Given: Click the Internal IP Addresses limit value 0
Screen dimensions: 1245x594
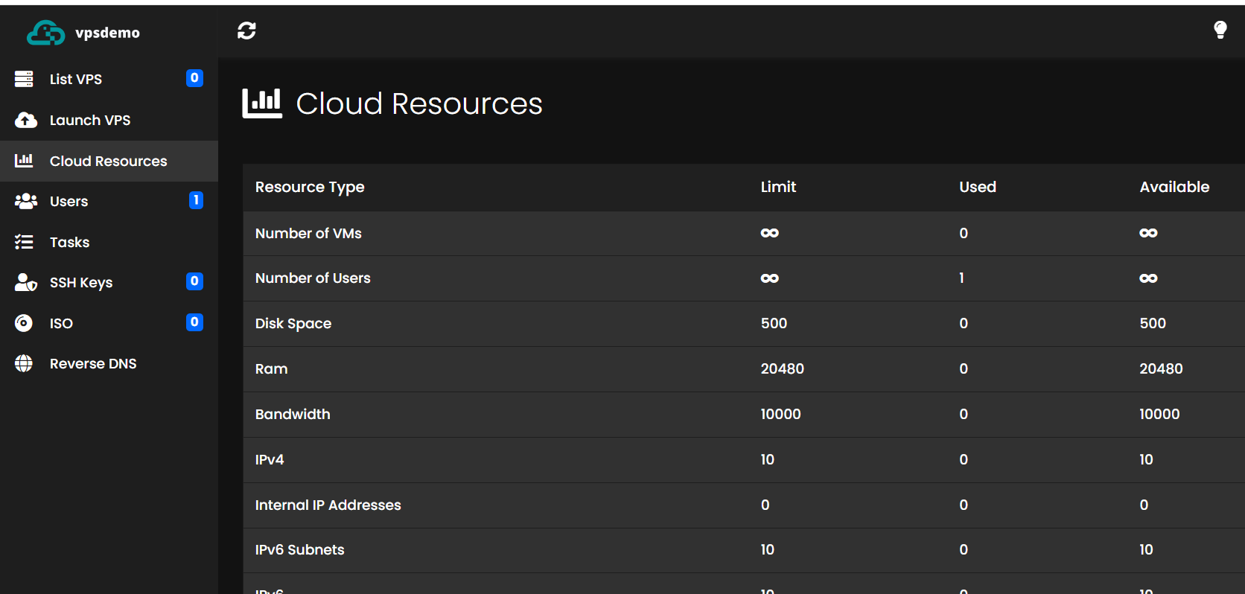Looking at the screenshot, I should click(x=765, y=505).
